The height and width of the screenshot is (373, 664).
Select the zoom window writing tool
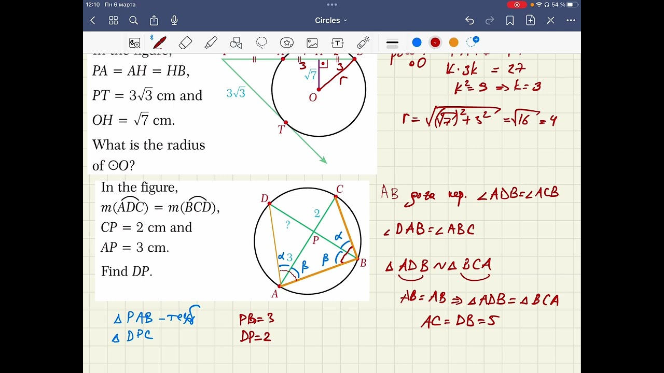point(135,42)
